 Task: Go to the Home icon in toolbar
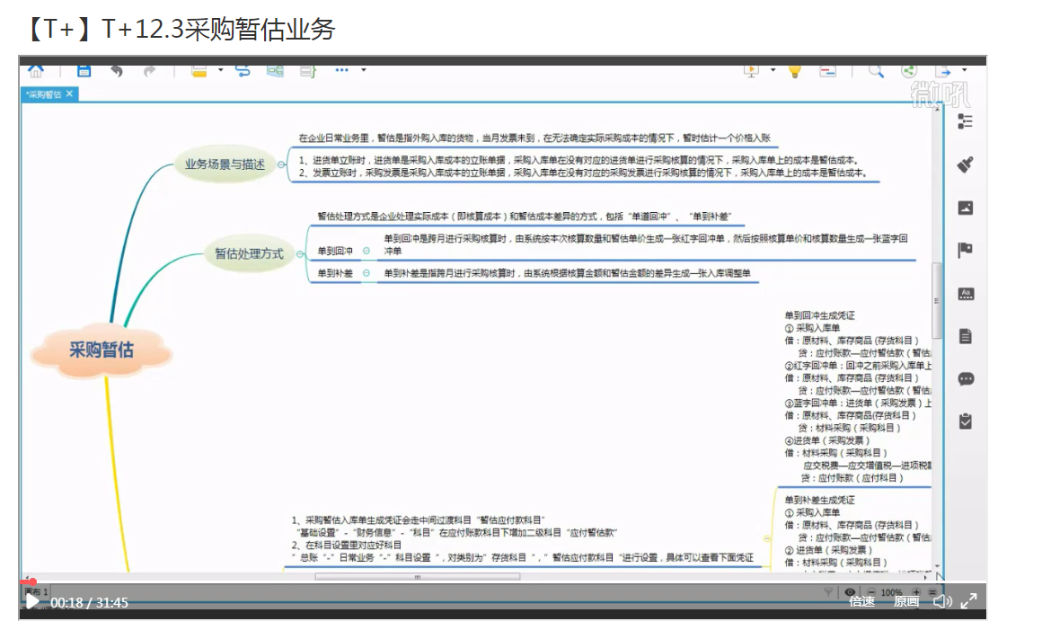(36, 70)
